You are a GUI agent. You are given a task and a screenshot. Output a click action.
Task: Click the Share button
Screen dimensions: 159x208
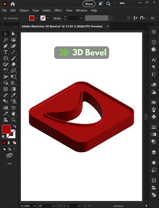(89, 4)
